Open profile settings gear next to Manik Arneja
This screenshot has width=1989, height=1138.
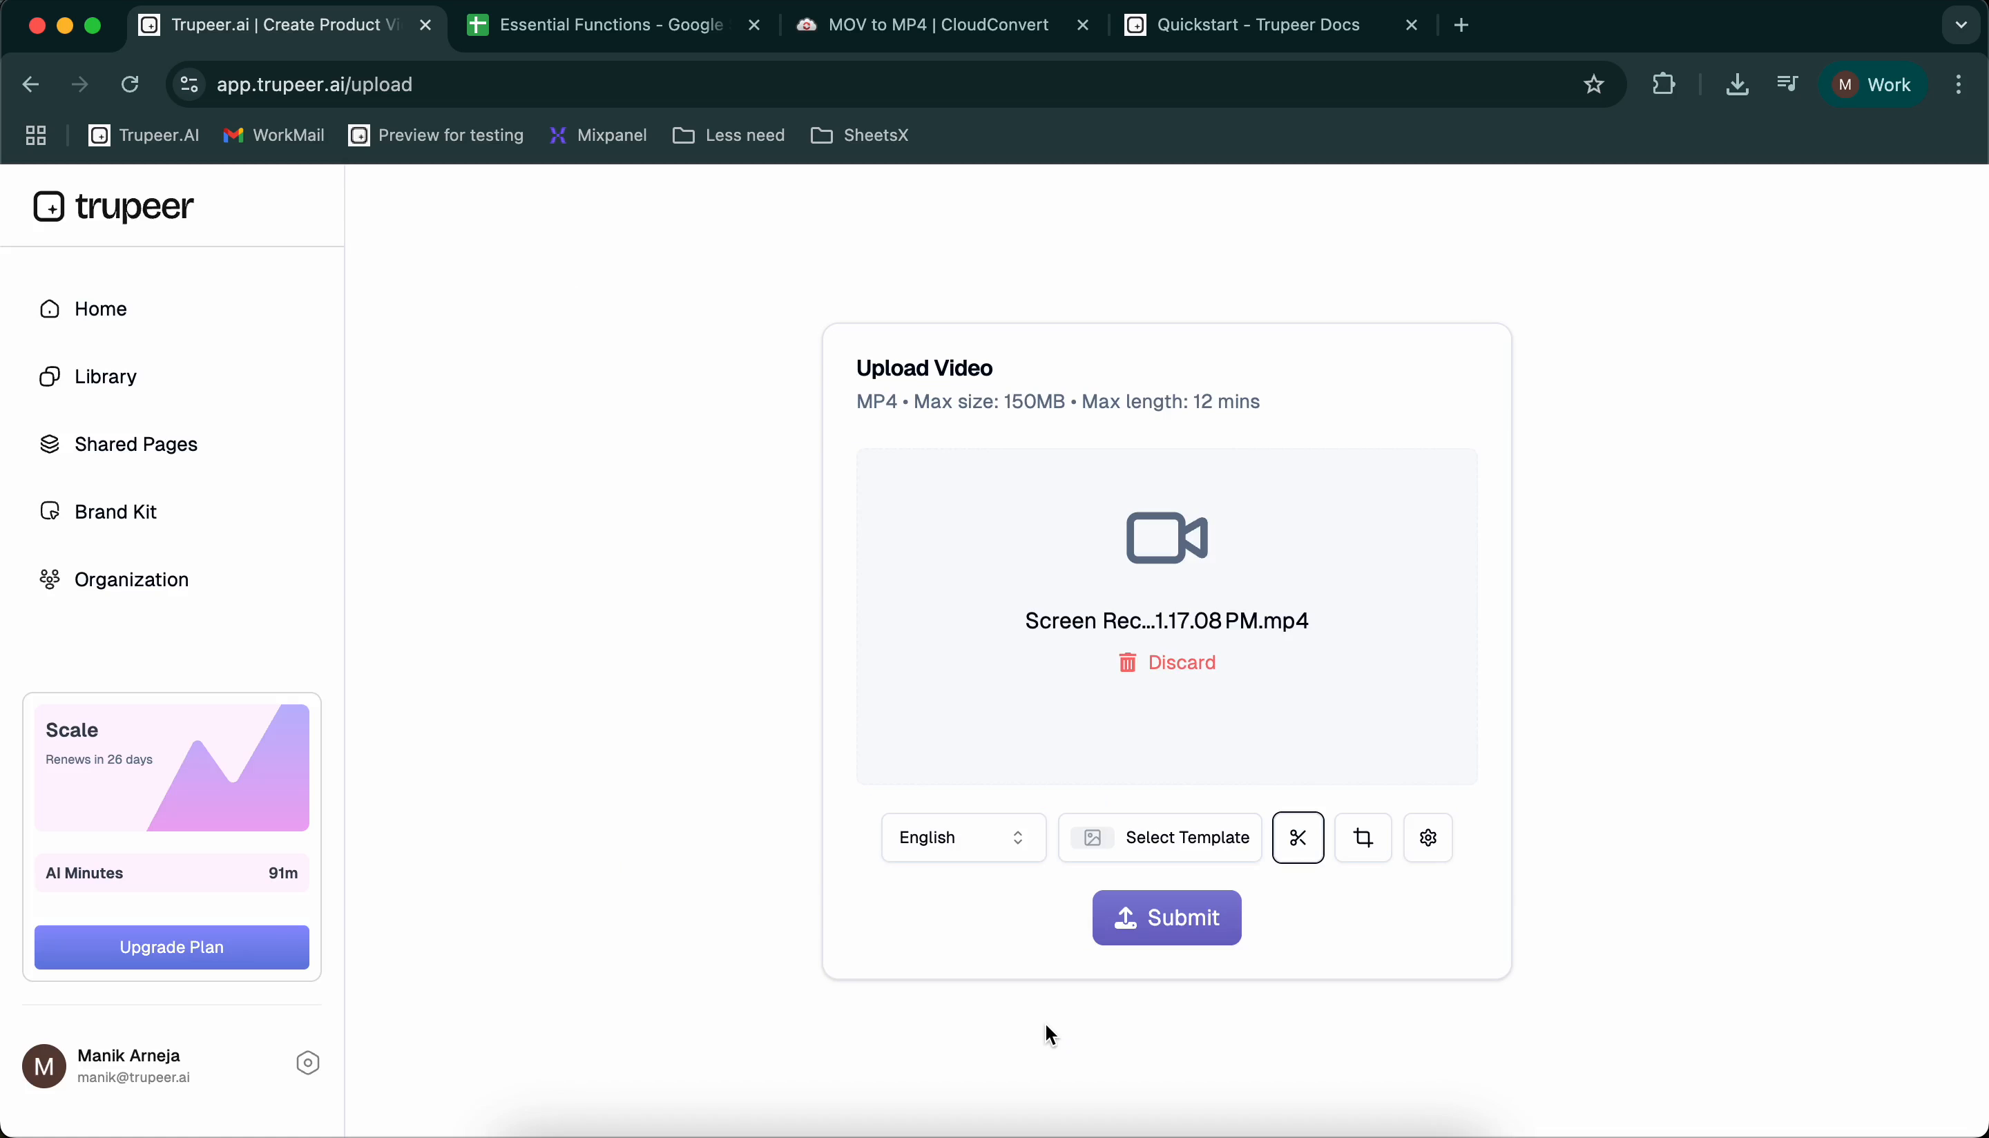click(x=307, y=1062)
